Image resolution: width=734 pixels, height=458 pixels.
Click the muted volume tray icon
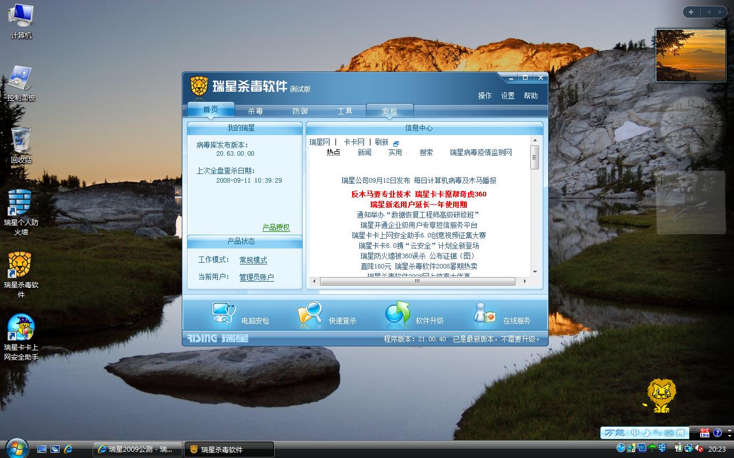coord(699,448)
